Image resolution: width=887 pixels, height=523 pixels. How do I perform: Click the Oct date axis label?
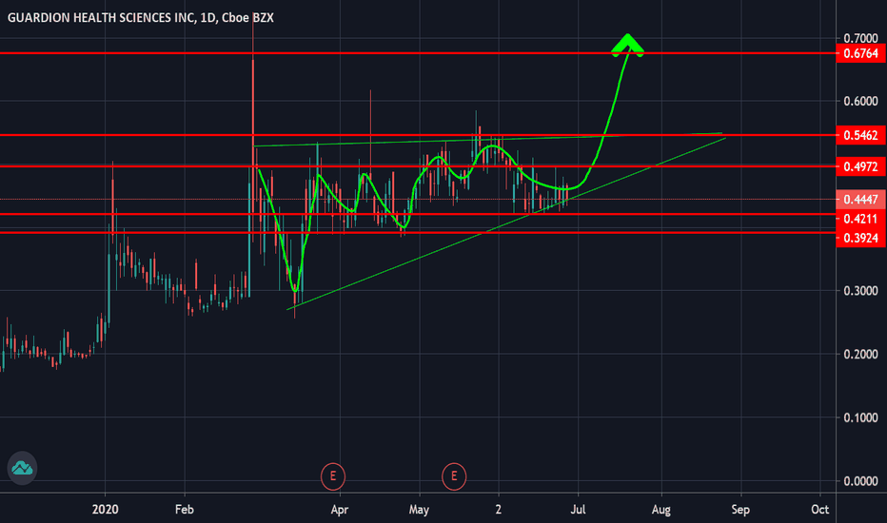[x=819, y=510]
